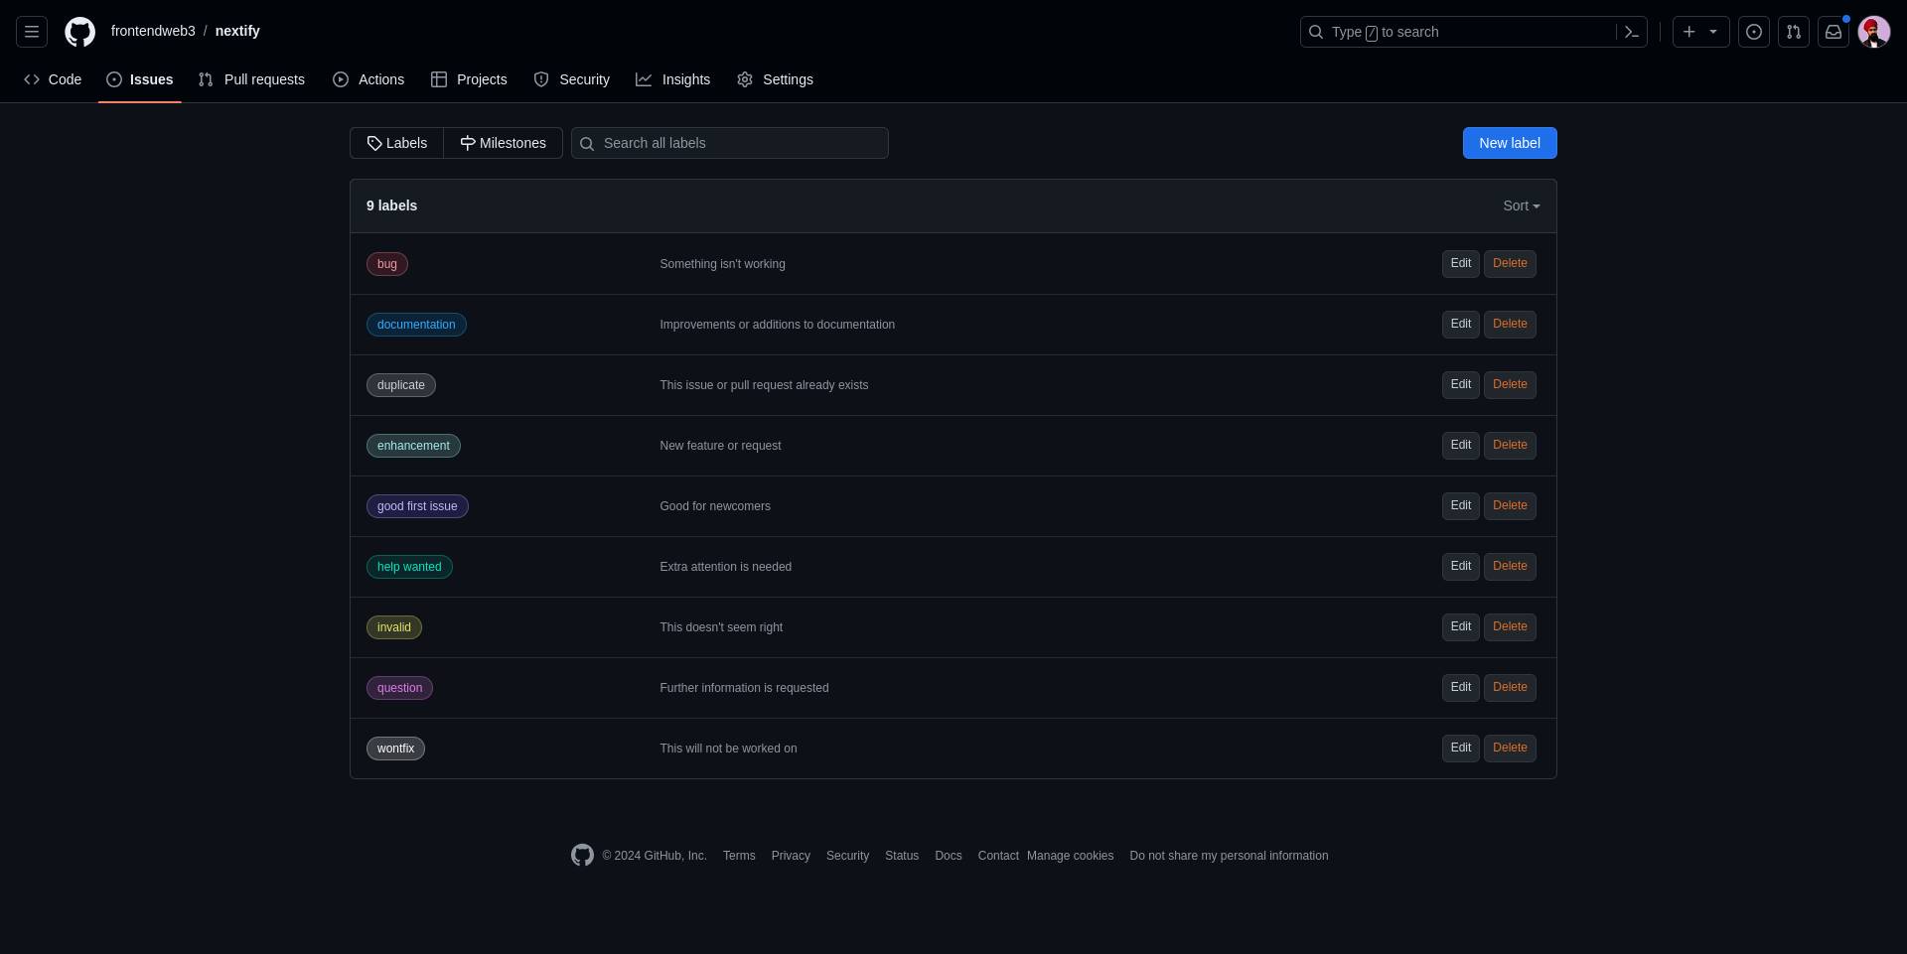Open the footer Docs link
The width and height of the screenshot is (1907, 954).
coord(949,856)
